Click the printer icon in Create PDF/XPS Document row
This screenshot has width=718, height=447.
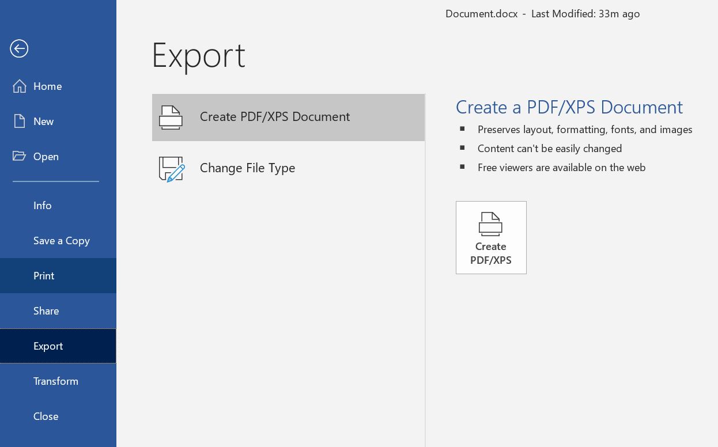tap(171, 118)
